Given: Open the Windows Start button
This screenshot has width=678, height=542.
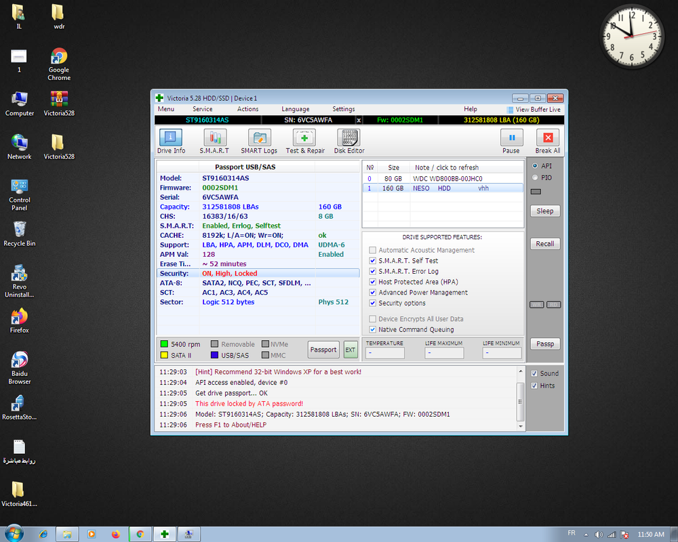Looking at the screenshot, I should [14, 534].
